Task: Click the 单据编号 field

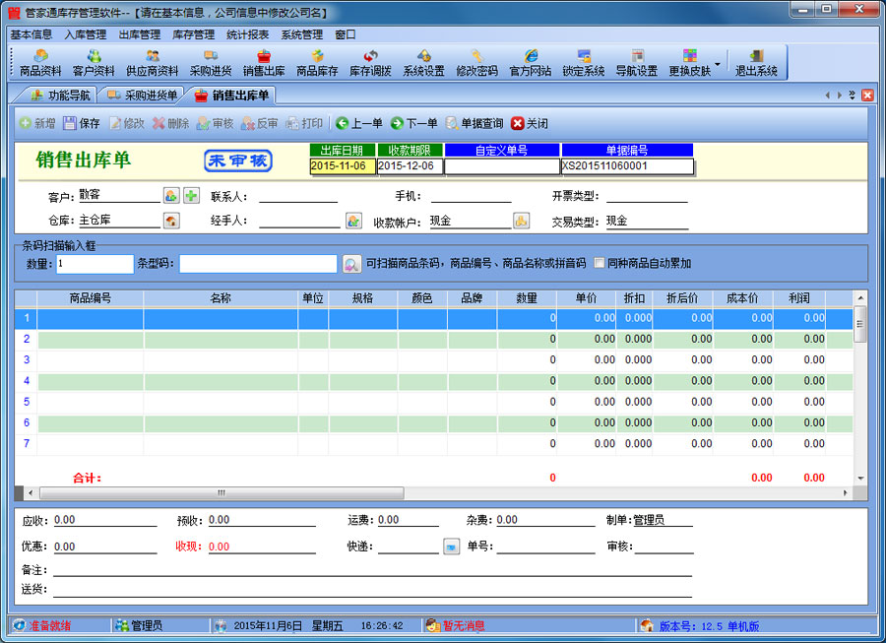Action: (627, 166)
